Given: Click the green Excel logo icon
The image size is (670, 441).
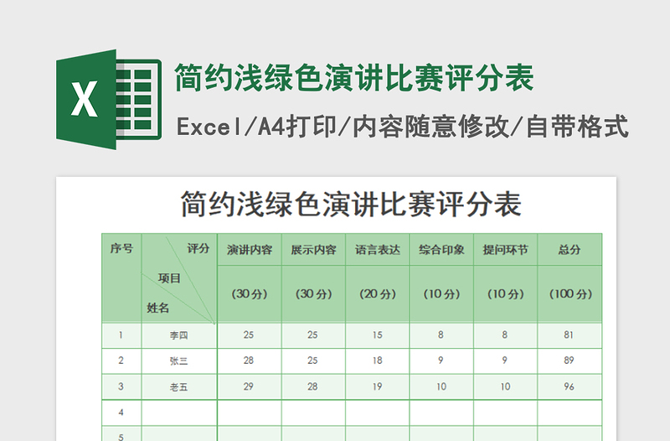Looking at the screenshot, I should [109, 99].
